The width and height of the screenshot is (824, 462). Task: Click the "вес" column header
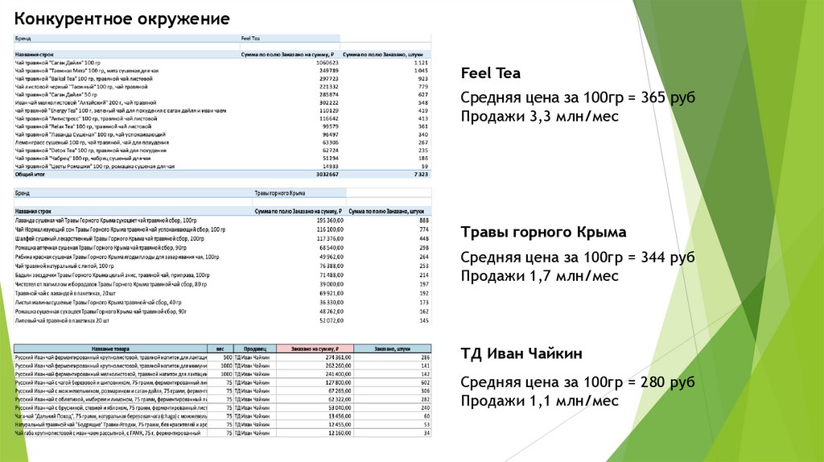click(220, 349)
